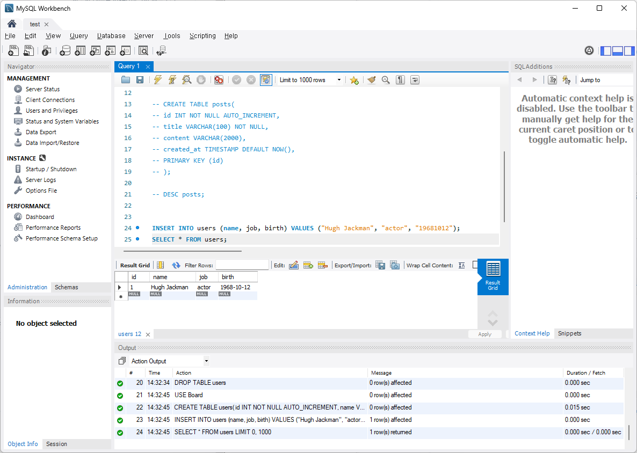Insert new row icon in result grid

pos(308,265)
